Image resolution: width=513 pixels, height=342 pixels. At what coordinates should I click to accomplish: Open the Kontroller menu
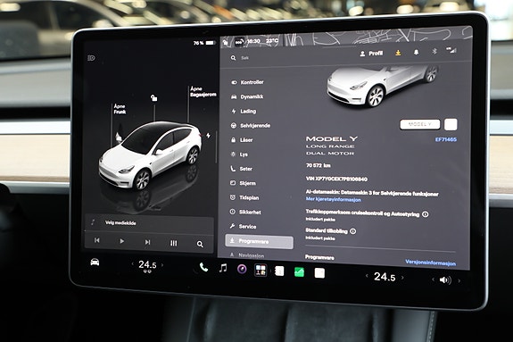(247, 82)
